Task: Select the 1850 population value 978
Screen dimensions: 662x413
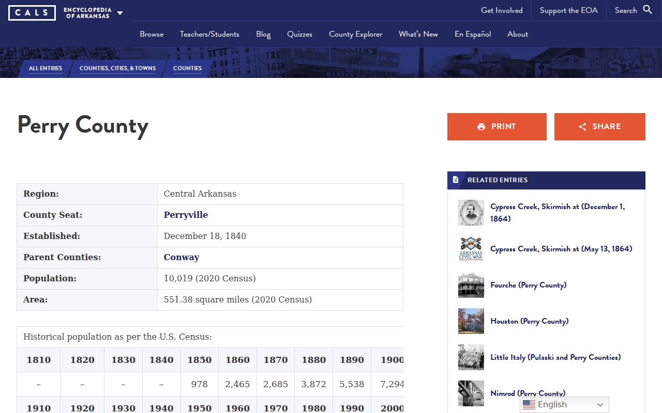Action: click(200, 384)
